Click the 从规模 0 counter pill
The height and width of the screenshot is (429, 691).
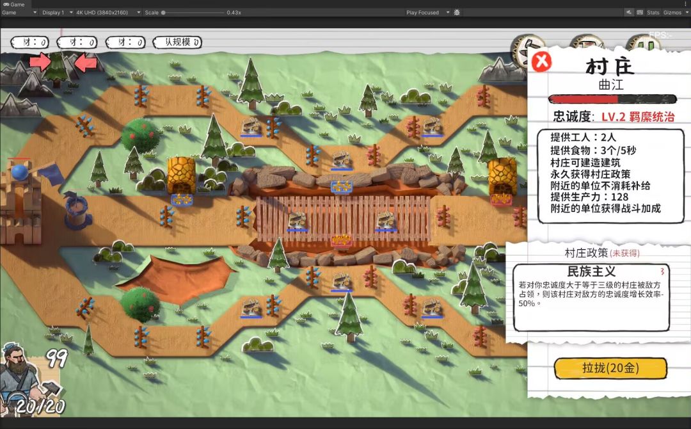pyautogui.click(x=177, y=42)
